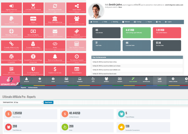Select the Stripe feature tile
Screen dimensions: 188x134
33,20
